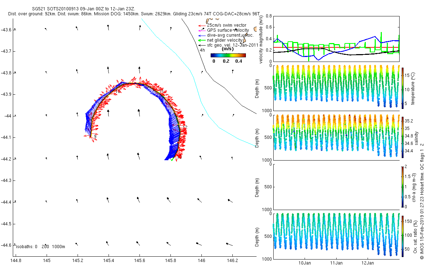Click the black arrow icon beside 'sfc geo. vel.'

202,45
